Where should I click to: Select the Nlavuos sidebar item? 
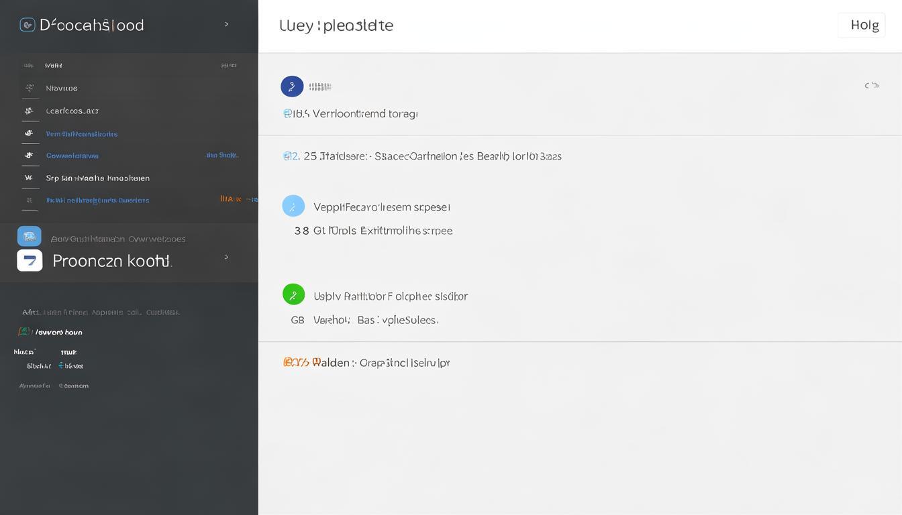(x=62, y=88)
